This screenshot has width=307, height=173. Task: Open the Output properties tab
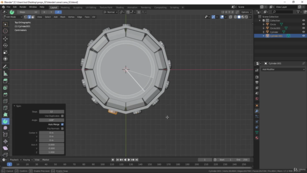tap(257, 82)
